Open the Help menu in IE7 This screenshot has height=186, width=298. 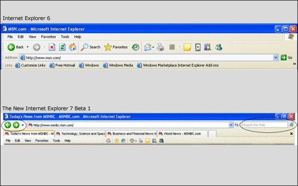[68, 140]
